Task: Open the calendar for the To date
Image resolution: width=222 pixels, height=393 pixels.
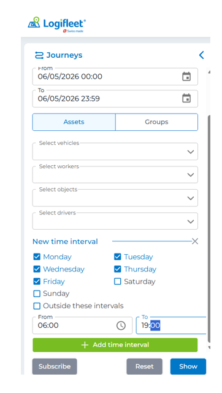Action: click(186, 98)
